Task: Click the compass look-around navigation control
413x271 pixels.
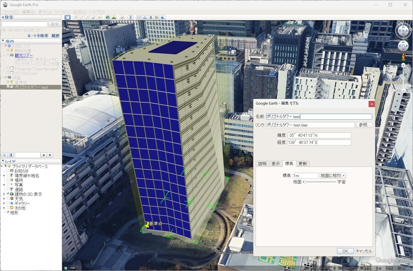Action: [403, 31]
